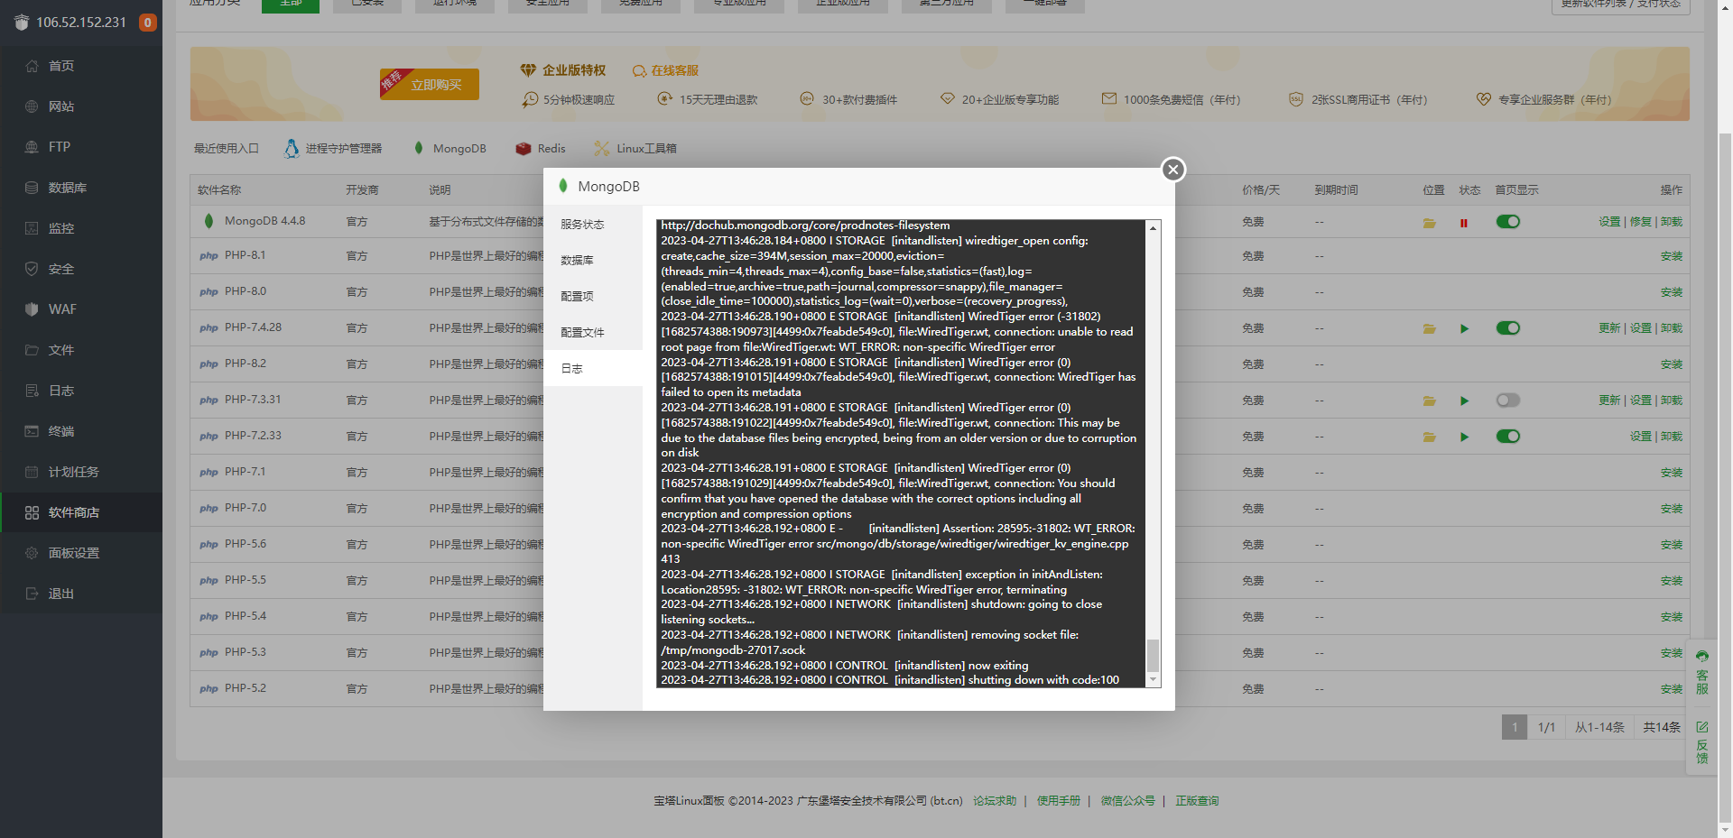Viewport: 1733px width, 838px height.
Task: Click 修复 for MongoDB 4.4.8
Action: click(x=1640, y=222)
